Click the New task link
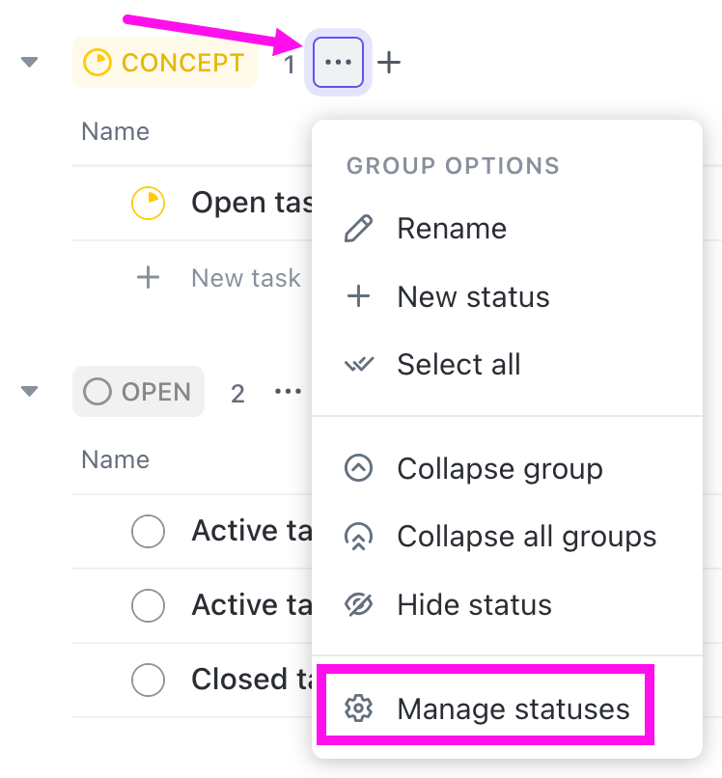Screen dimensions: 722x778 (246, 278)
